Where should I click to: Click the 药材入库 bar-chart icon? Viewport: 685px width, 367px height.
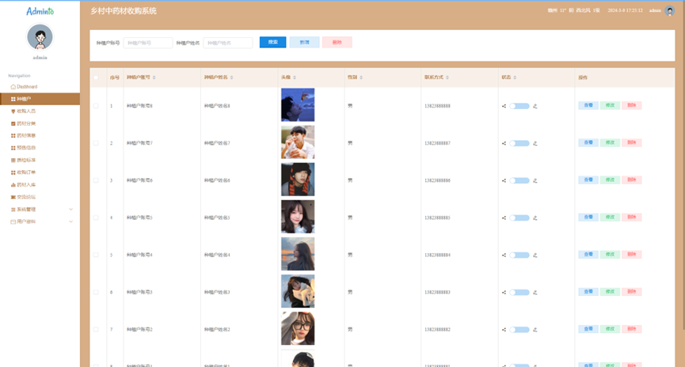click(x=13, y=184)
